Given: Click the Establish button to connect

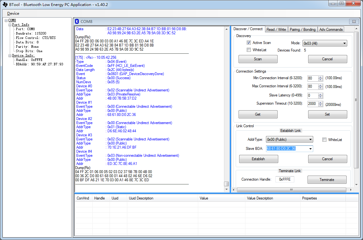Looking at the screenshot, I should pos(258,159).
